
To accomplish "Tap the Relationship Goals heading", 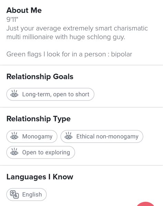I will (x=40, y=77).
